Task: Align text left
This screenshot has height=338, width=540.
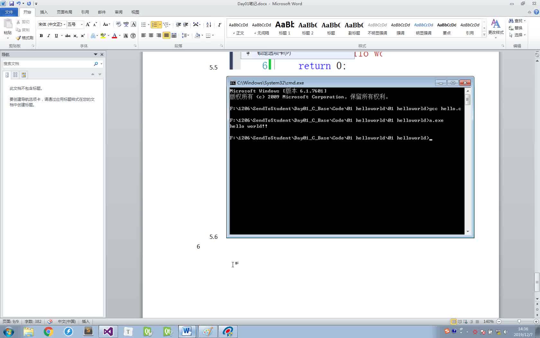Action: tap(143, 35)
